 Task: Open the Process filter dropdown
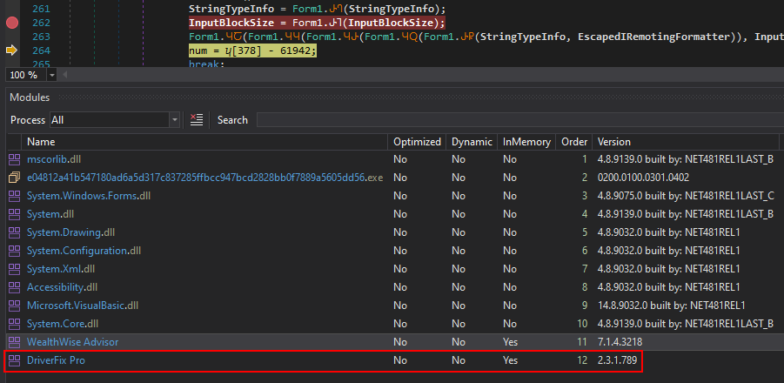point(174,119)
